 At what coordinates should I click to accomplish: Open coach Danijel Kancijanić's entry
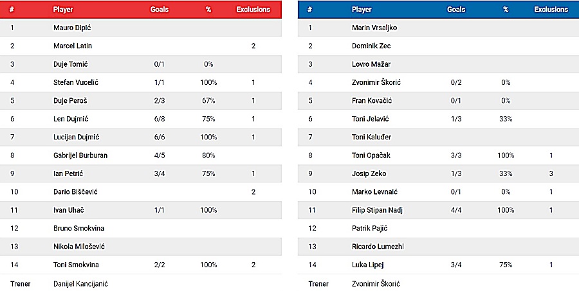[x=80, y=283]
